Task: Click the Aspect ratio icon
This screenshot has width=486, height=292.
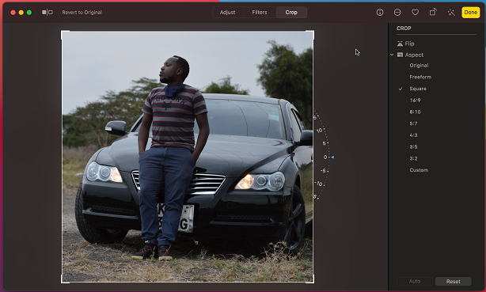Action: point(401,55)
